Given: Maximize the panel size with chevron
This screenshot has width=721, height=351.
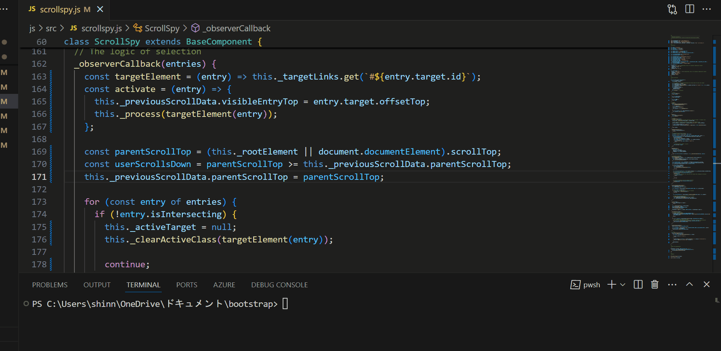Looking at the screenshot, I should [x=689, y=285].
